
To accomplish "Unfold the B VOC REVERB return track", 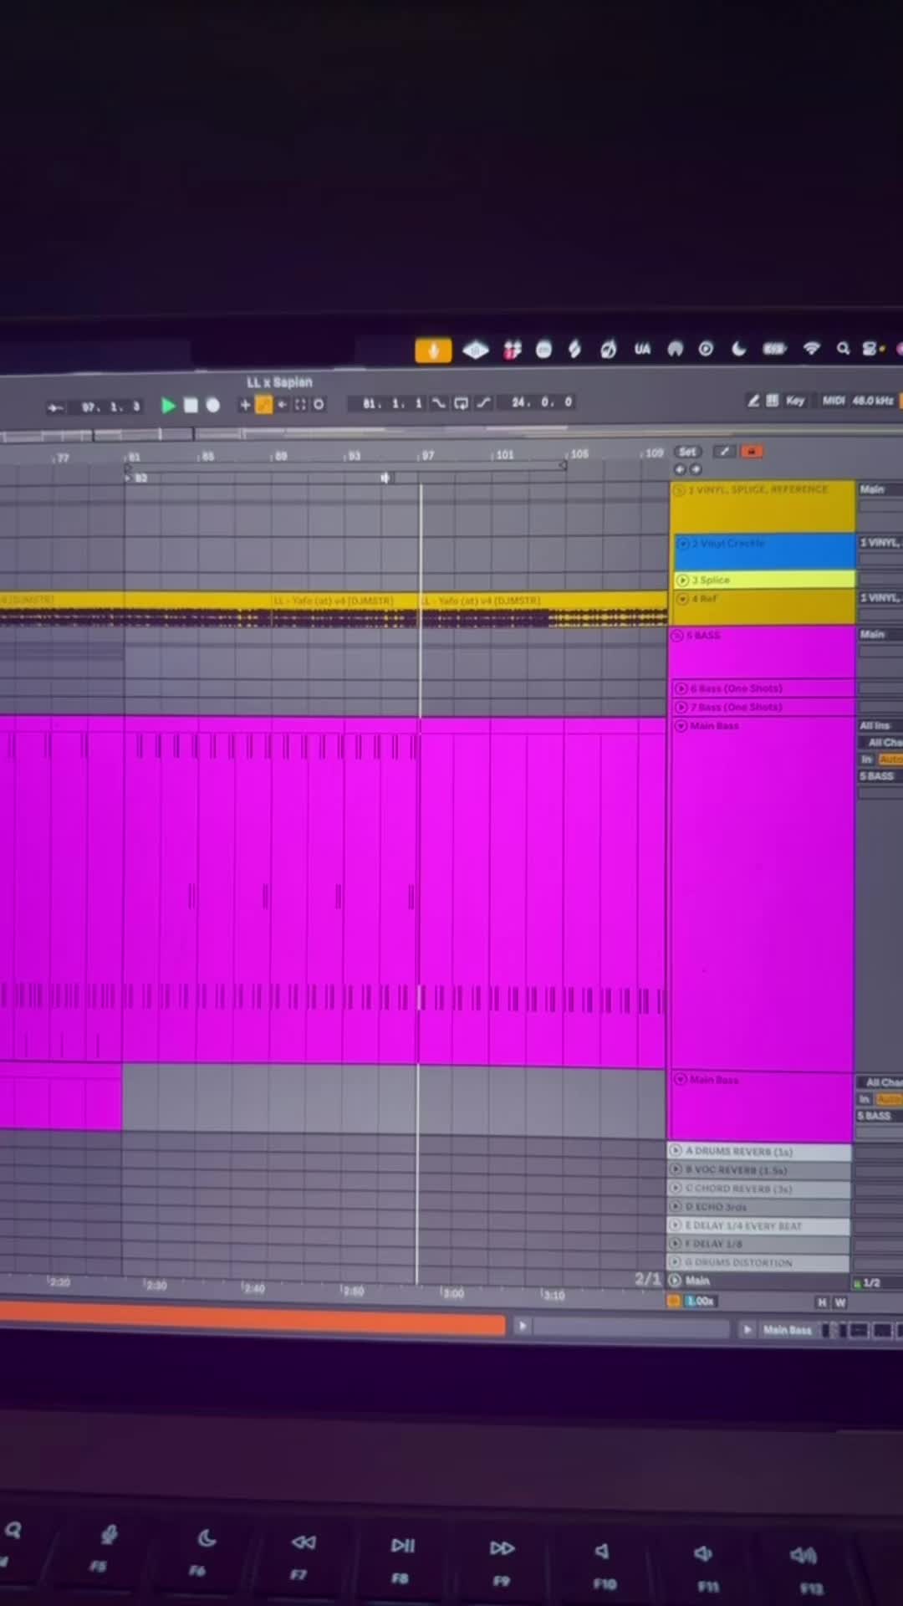I will click(x=676, y=1169).
